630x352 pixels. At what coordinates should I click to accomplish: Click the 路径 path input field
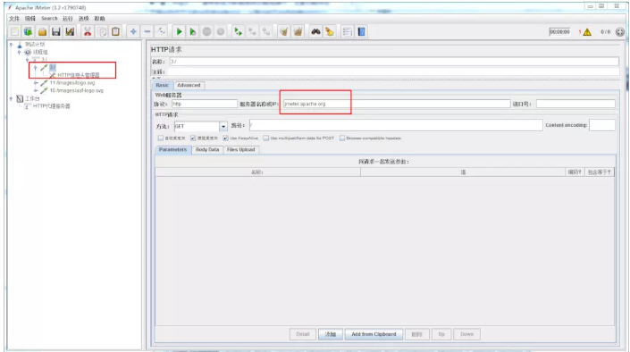(396, 125)
